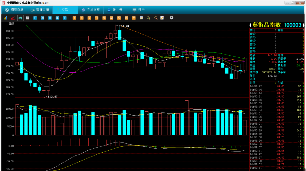Select tick row 14:57:57
This screenshot has width=306, height=171.
click(x=277, y=158)
